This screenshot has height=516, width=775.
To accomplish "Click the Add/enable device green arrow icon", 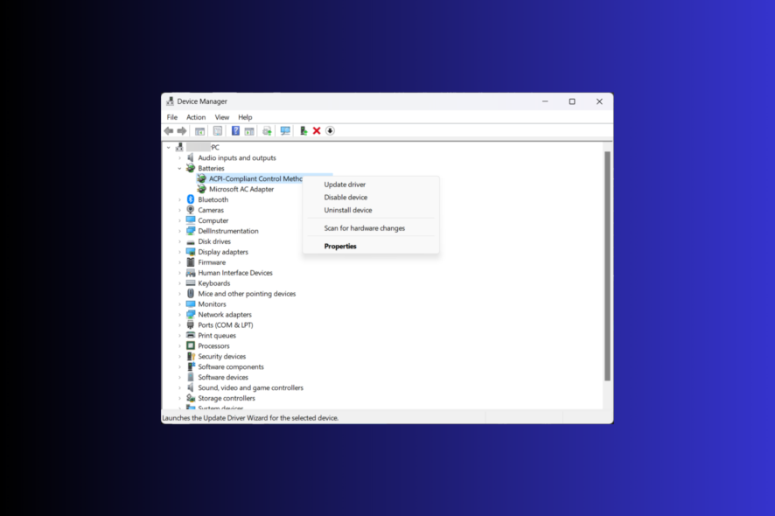I will (x=303, y=131).
